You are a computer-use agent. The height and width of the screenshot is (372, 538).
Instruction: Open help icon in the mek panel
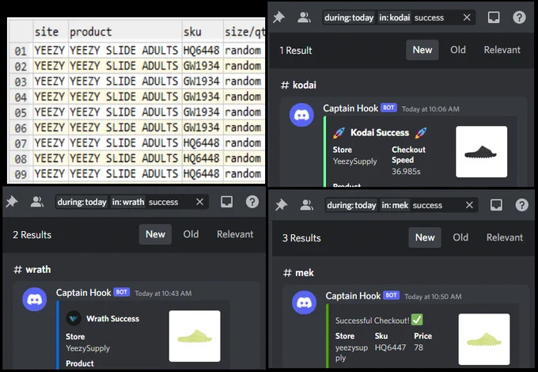(x=521, y=205)
